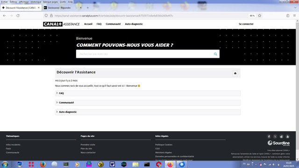The height and width of the screenshot is (168, 299).
Task: Expand the Auto-diagnostic section
Action: [148, 112]
